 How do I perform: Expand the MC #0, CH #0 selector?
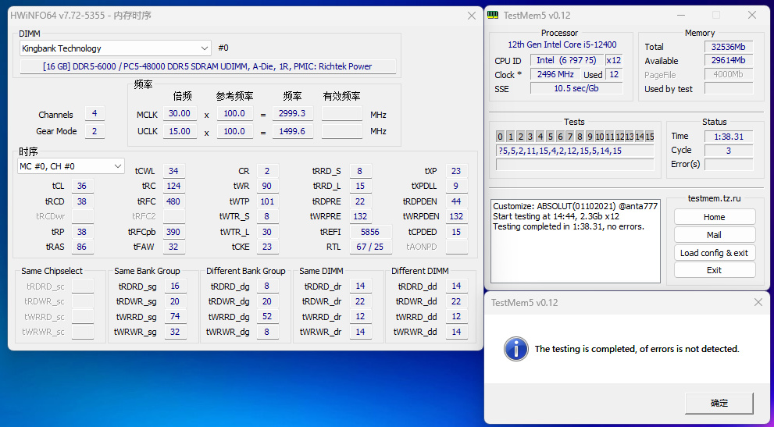(x=71, y=166)
